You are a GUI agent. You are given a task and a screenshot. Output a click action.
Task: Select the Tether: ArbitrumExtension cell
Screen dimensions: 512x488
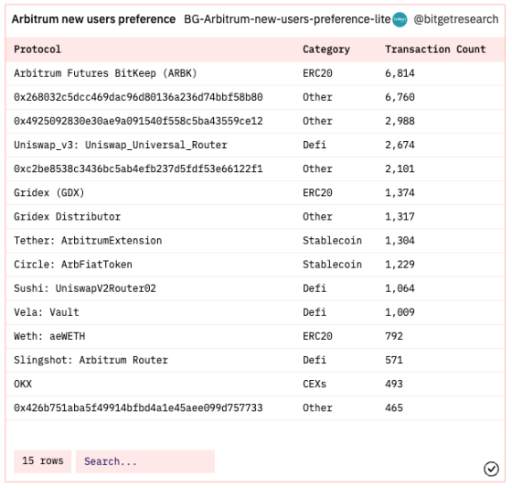pyautogui.click(x=88, y=241)
